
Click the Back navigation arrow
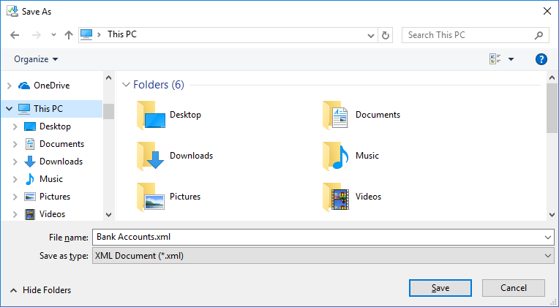pyautogui.click(x=15, y=35)
